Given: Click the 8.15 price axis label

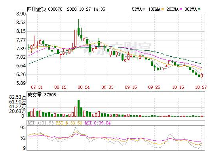Looking at the screenshot, I should (x=21, y=31).
